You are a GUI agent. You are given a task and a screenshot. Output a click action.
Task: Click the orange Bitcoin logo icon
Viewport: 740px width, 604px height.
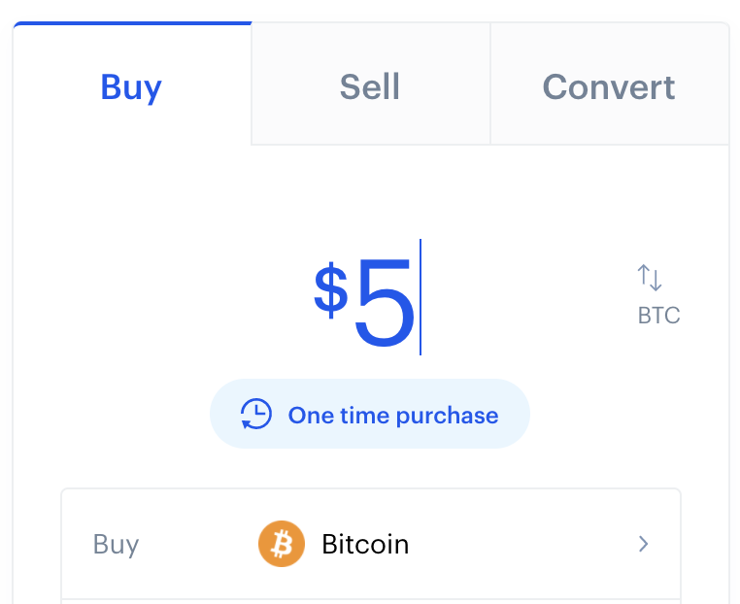(282, 544)
